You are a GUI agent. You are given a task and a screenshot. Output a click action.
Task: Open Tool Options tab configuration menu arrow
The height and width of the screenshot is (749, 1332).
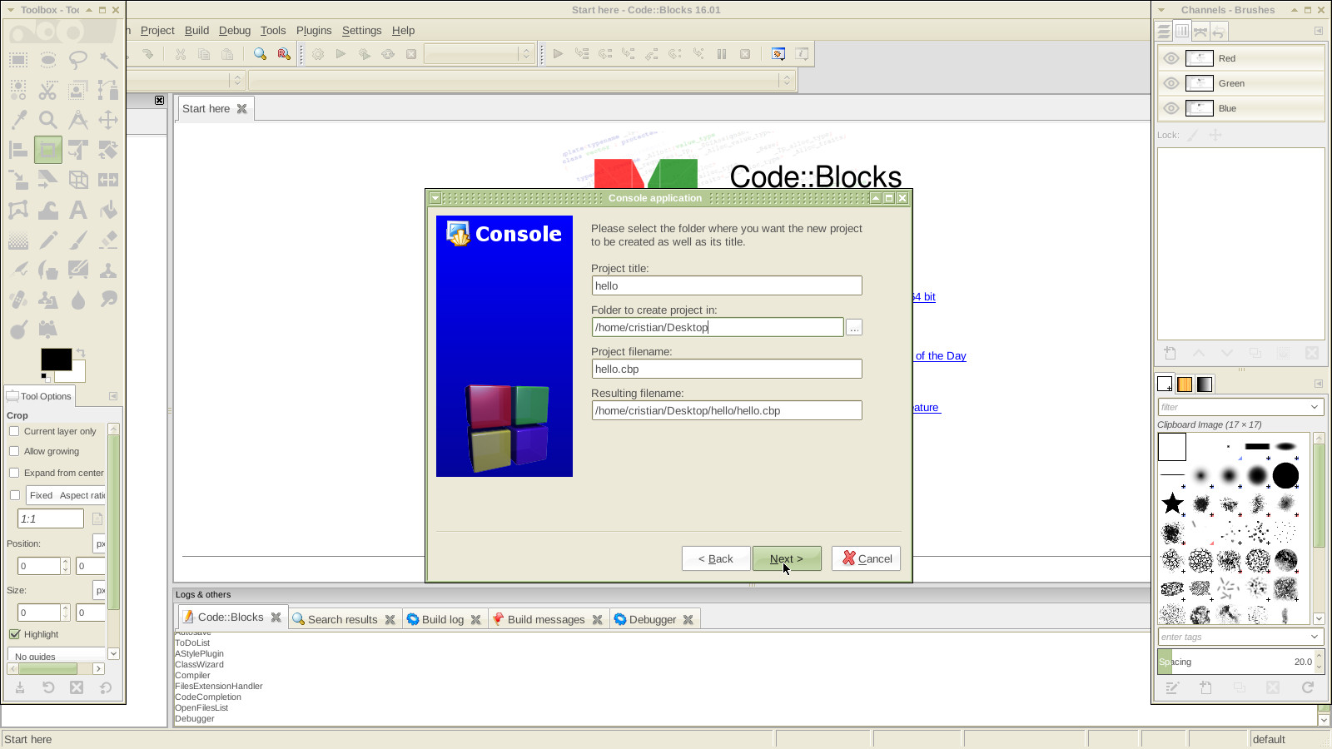tap(113, 396)
